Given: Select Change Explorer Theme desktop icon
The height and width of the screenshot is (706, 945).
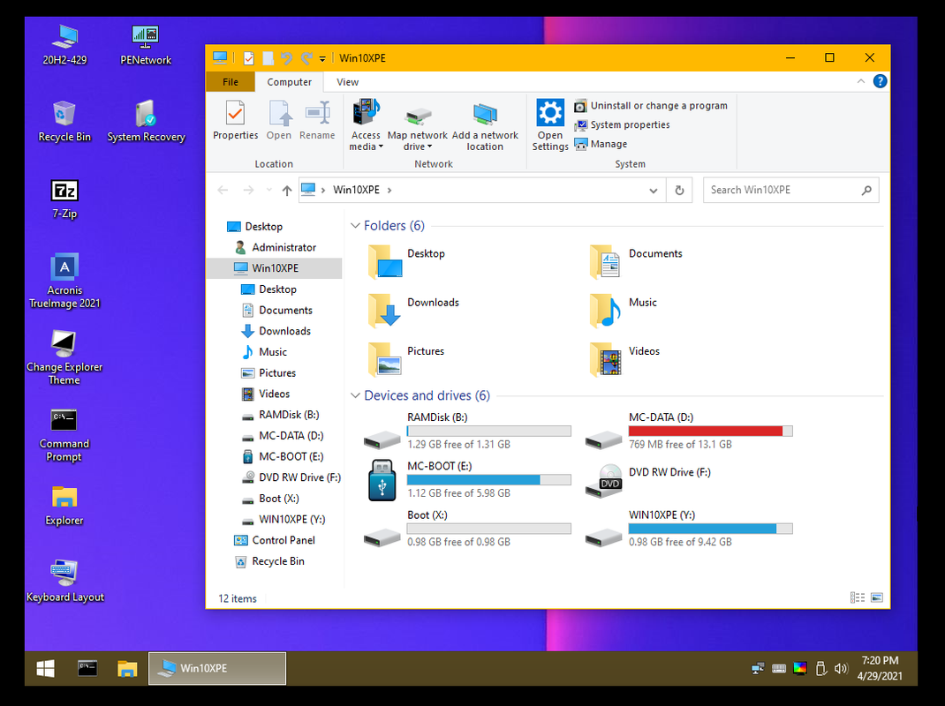Looking at the screenshot, I should coord(64,357).
